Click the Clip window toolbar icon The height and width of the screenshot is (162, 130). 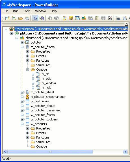pyautogui.click(x=77, y=18)
